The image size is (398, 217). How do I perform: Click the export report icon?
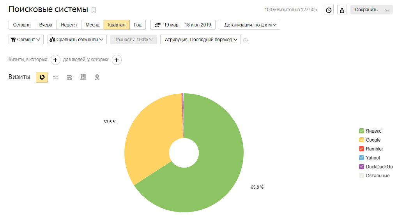[342, 10]
